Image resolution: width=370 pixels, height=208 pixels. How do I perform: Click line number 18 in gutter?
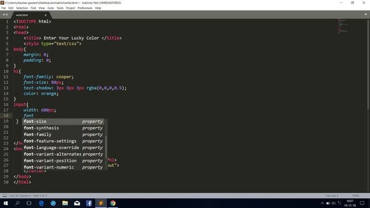pyautogui.click(x=6, y=116)
